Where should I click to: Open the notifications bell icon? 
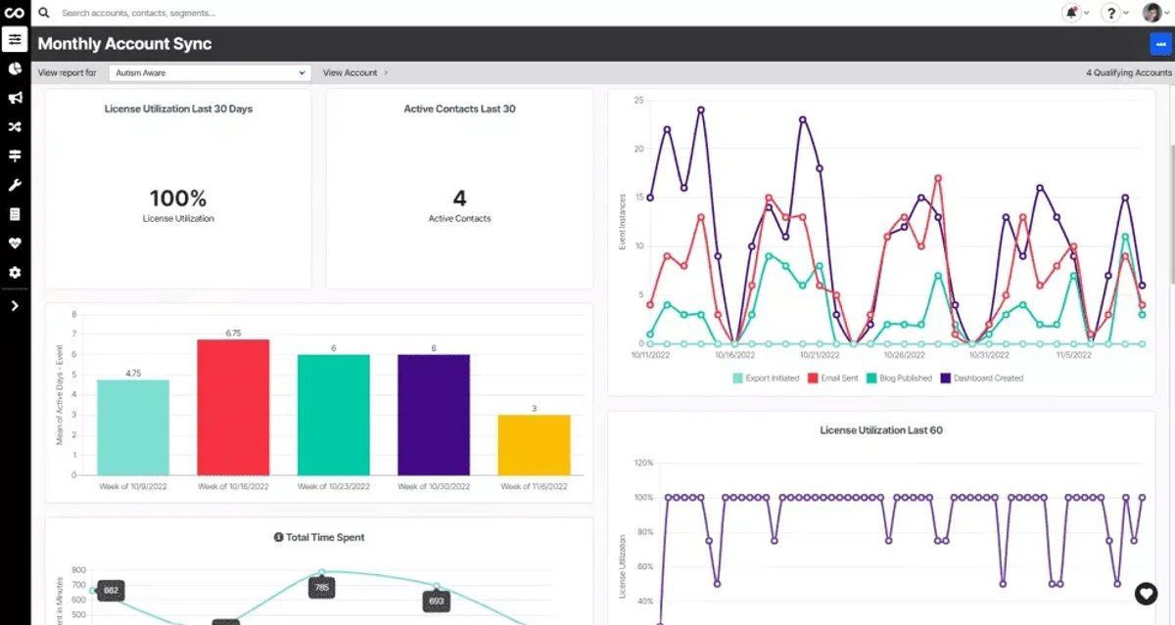tap(1072, 13)
